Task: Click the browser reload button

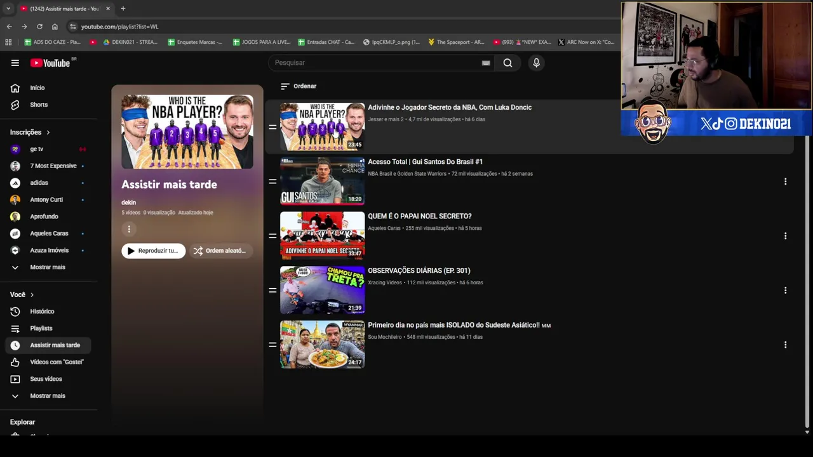Action: click(39, 27)
